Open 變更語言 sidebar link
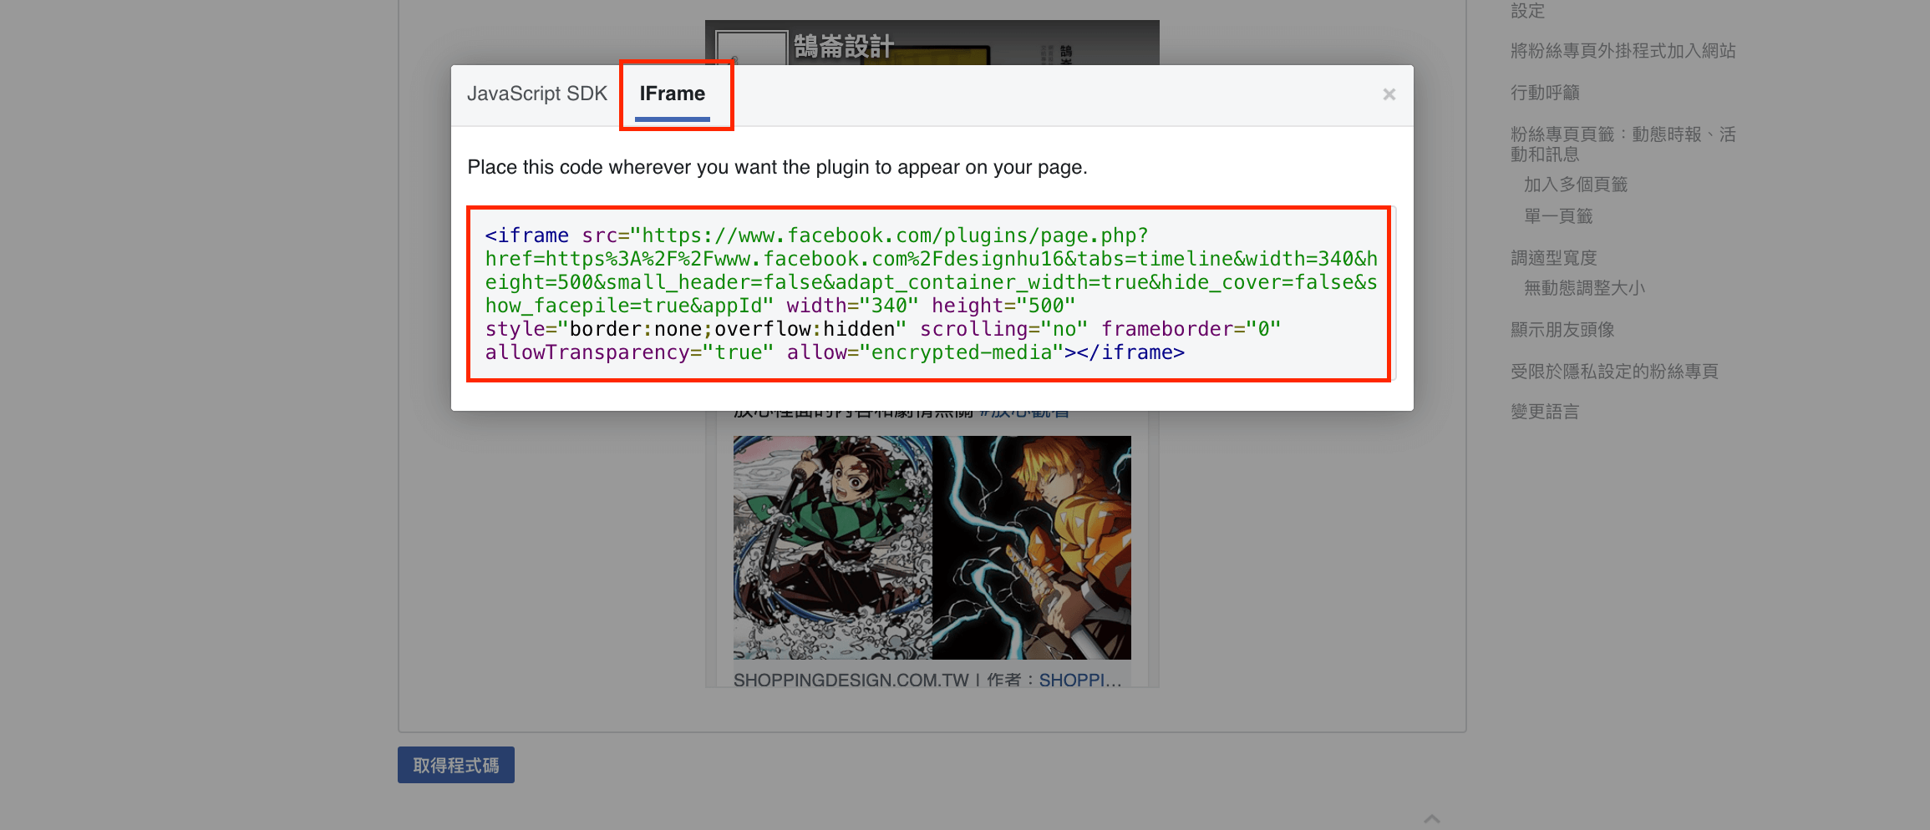Viewport: 1930px width, 830px height. coord(1545,412)
